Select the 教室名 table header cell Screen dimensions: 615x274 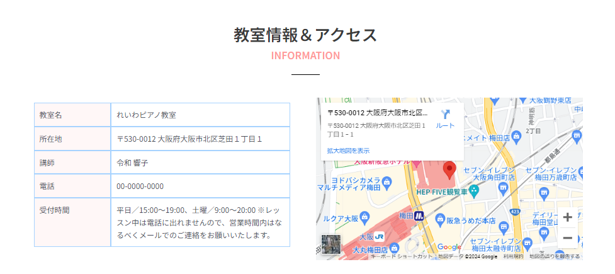tap(72, 115)
